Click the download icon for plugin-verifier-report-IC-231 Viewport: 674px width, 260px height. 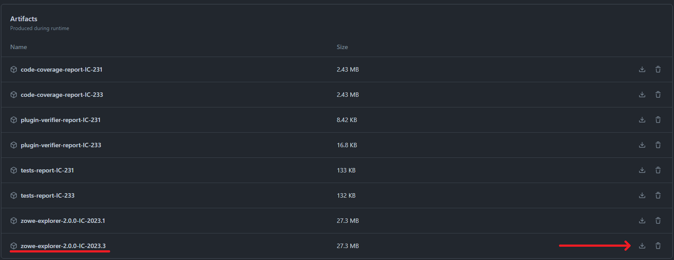[x=642, y=120]
